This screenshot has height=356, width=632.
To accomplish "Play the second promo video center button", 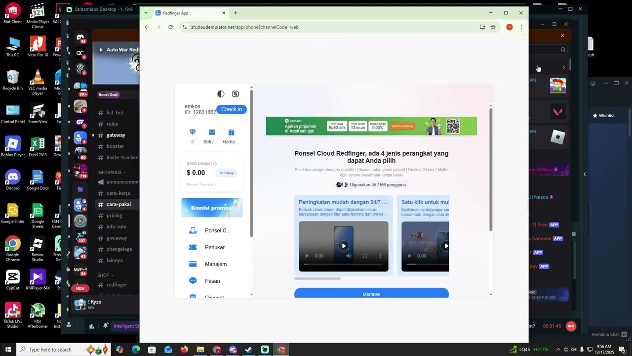I will coord(446,246).
